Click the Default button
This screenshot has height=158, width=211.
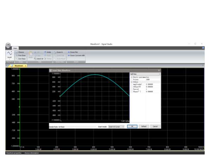(x=143, y=126)
